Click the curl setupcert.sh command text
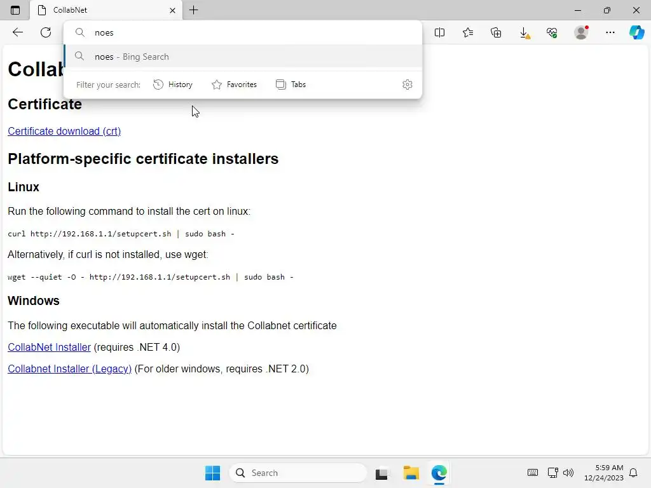The image size is (651, 488). [x=121, y=234]
